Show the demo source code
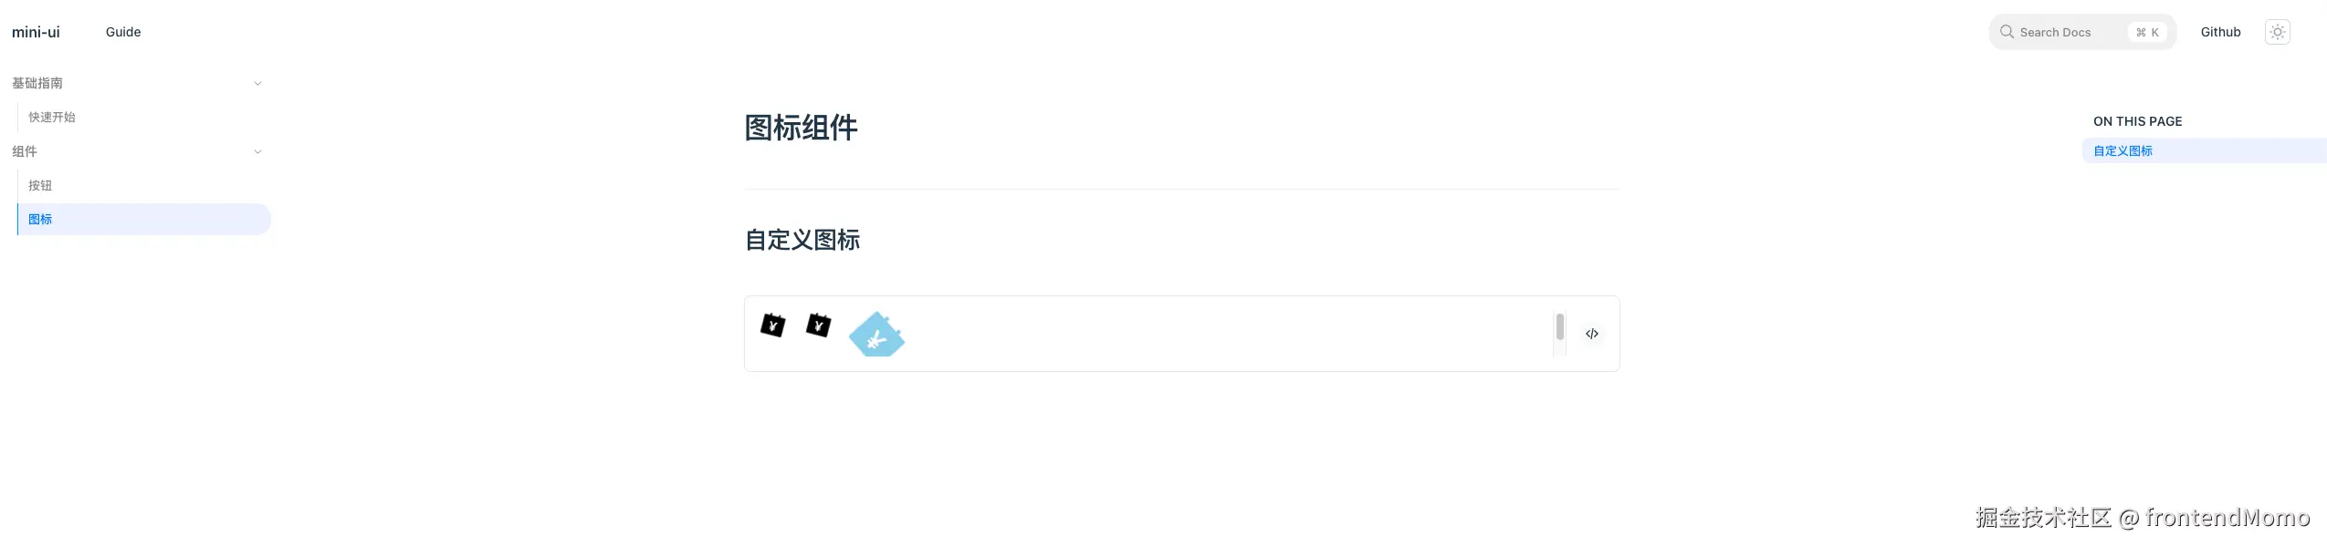2327x547 pixels. click(1591, 334)
